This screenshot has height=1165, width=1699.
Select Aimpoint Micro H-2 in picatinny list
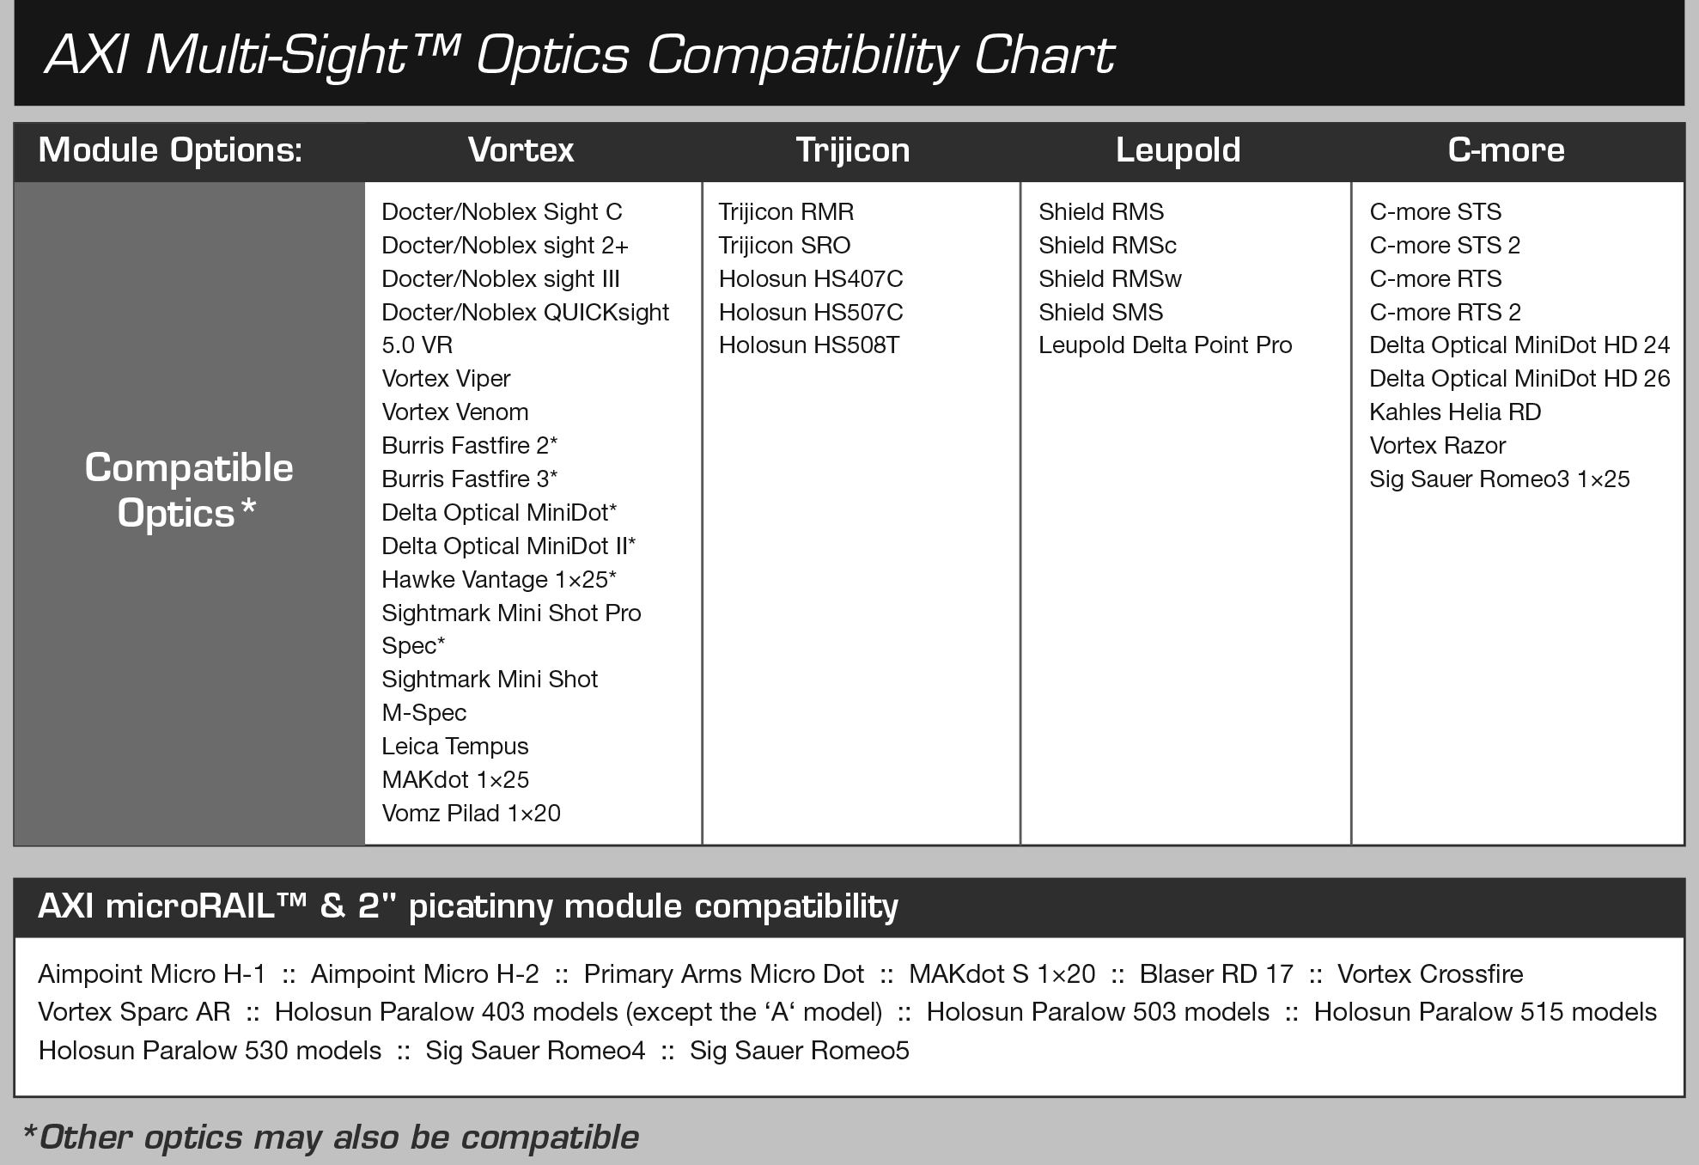[424, 974]
